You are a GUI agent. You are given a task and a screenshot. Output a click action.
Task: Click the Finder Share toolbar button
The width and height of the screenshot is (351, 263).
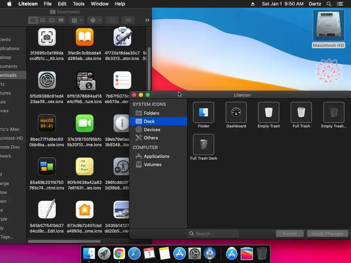[112, 20]
